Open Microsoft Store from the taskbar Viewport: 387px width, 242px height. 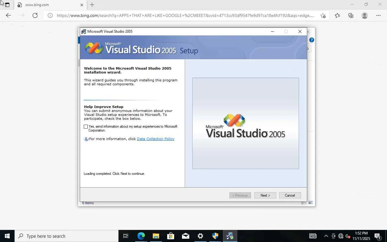pyautogui.click(x=171, y=236)
